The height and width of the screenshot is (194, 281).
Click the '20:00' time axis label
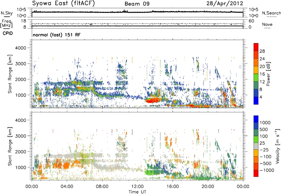(208, 187)
